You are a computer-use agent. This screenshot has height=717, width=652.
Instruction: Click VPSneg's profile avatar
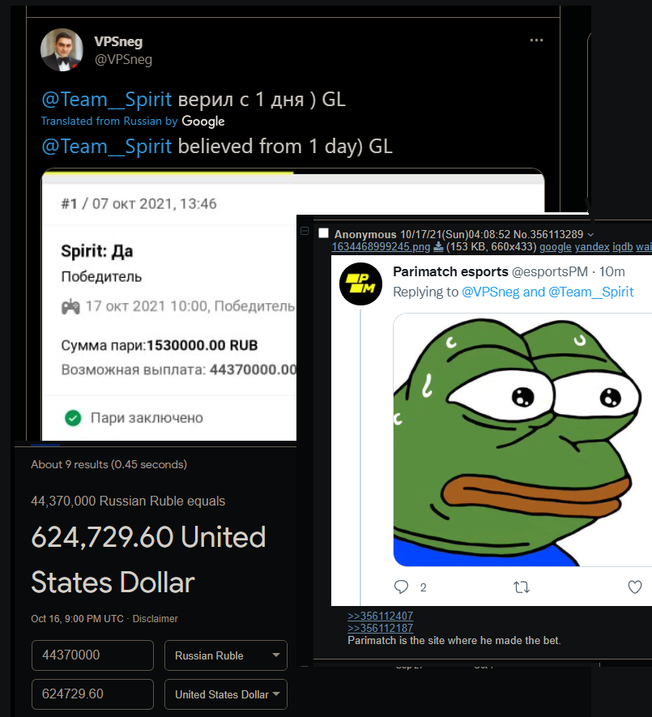[62, 49]
